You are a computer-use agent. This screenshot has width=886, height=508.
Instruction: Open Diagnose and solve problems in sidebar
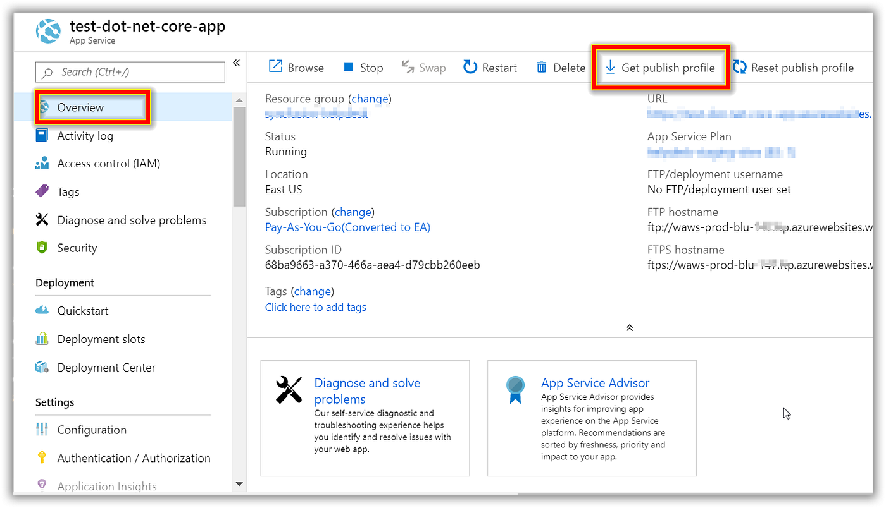click(x=132, y=220)
